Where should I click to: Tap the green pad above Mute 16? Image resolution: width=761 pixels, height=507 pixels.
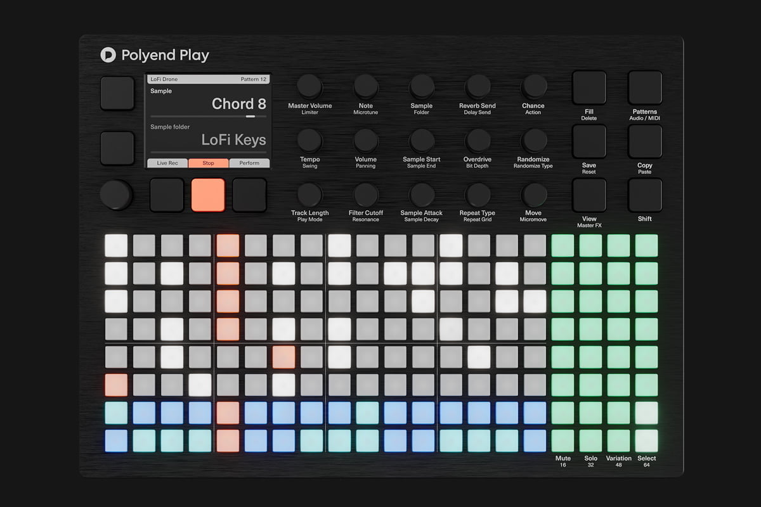[x=563, y=440]
